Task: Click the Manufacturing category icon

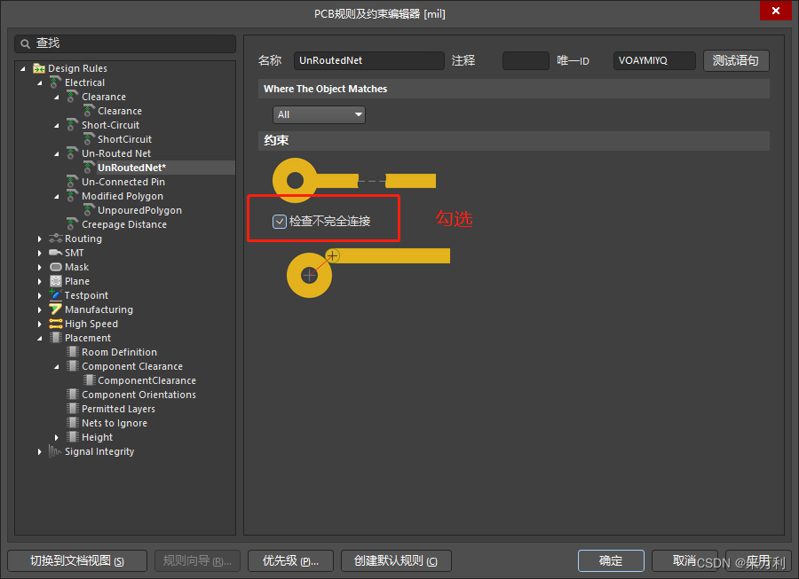Action: pos(56,309)
